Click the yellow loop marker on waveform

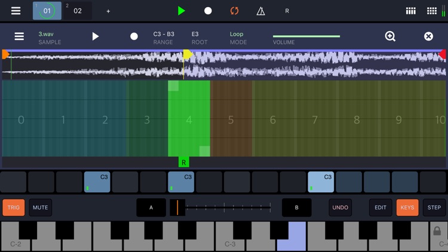(x=188, y=54)
